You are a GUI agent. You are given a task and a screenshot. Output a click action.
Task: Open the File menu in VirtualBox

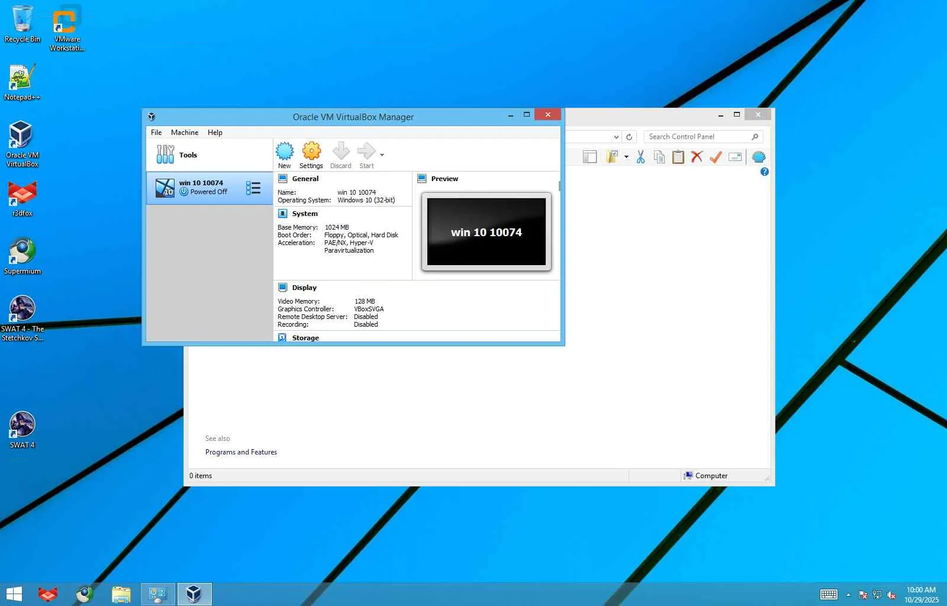click(156, 133)
